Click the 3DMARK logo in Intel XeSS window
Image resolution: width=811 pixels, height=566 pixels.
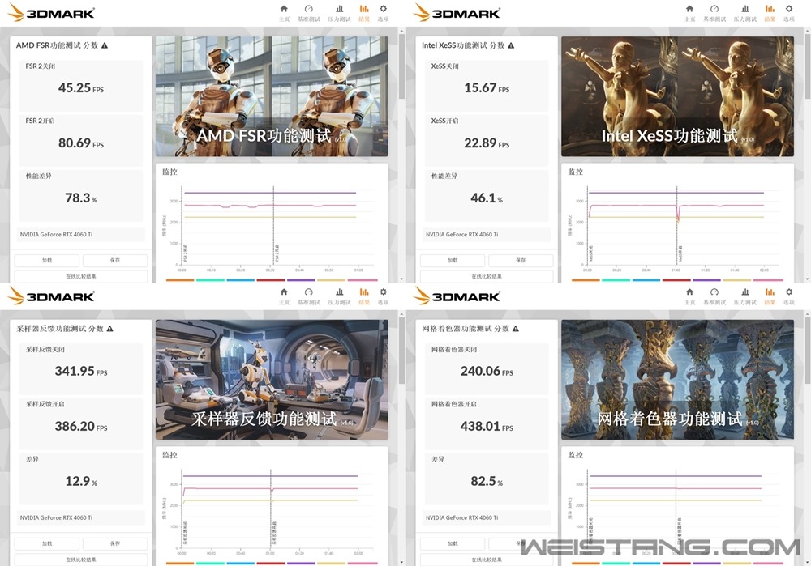click(457, 13)
